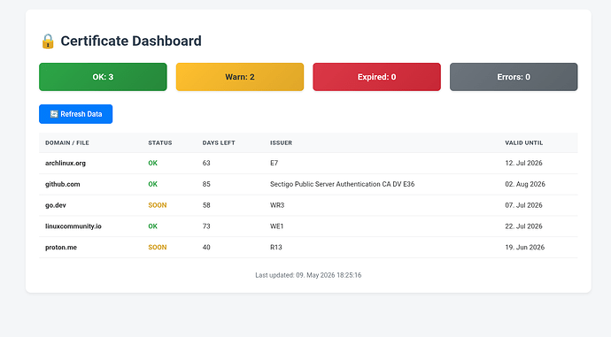Viewport: 611px width, 337px height.
Task: Click the 63 days left value
Action: [206, 163]
